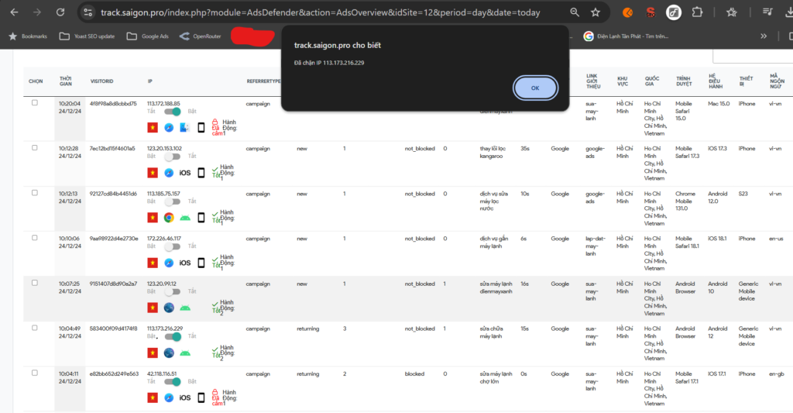Click Chrome browser icon for IP 113.185.75.157

point(169,218)
